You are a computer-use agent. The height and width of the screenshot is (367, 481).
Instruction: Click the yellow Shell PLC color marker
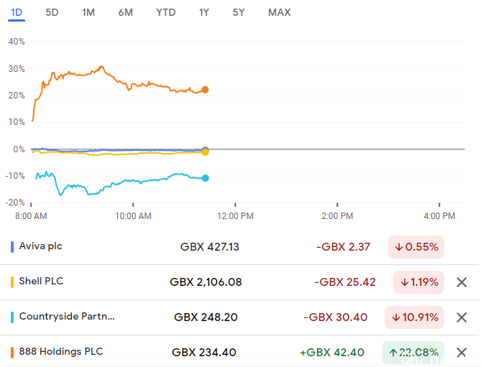(x=12, y=282)
